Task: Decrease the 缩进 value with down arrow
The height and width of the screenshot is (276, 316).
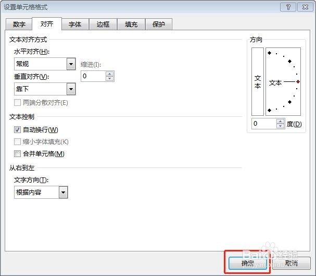Action: click(110, 79)
